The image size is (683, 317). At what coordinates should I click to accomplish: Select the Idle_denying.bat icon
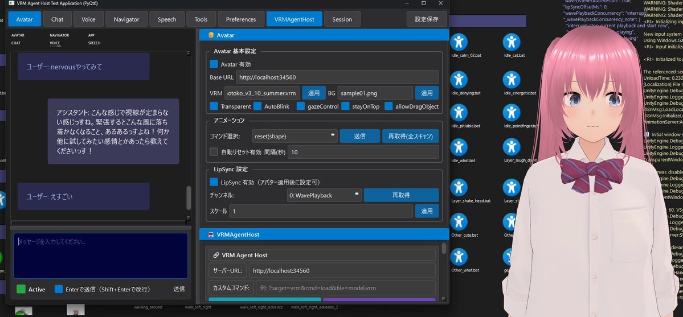point(458,80)
